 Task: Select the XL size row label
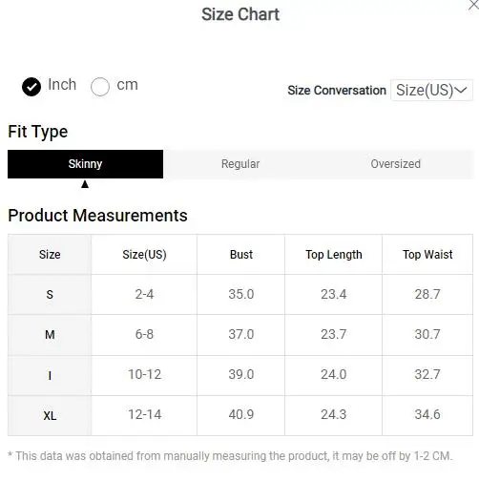(x=50, y=416)
